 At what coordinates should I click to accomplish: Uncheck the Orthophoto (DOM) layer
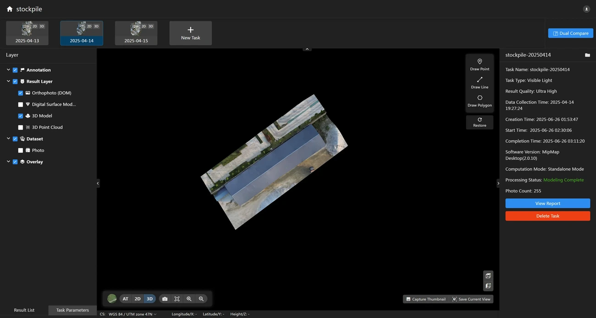pos(21,93)
